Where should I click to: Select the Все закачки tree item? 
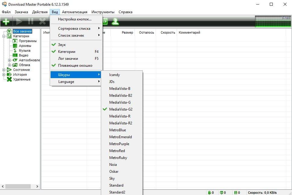(x=22, y=31)
